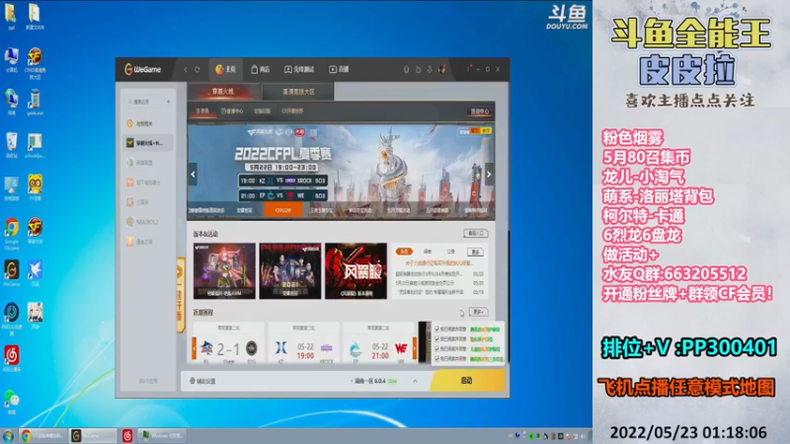Toggle the first agreement checkbox
This screenshot has height=444, width=790.
coord(436,330)
